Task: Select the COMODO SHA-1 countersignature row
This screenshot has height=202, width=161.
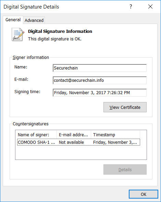Action: click(x=78, y=142)
